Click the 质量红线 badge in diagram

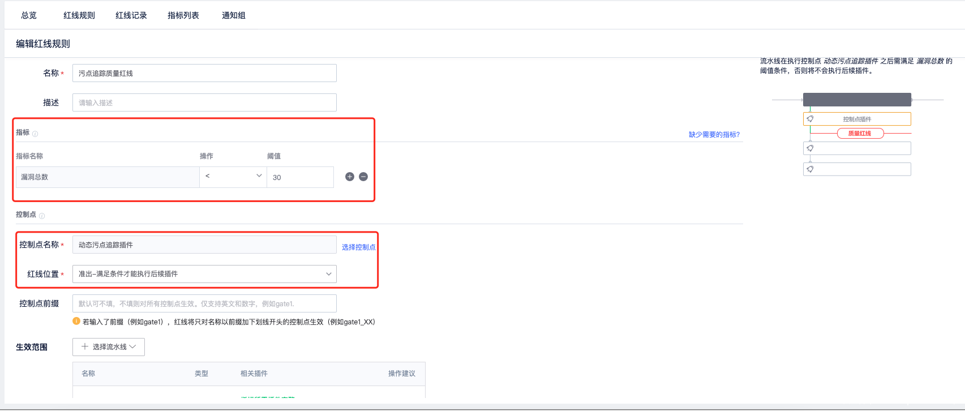pos(860,134)
